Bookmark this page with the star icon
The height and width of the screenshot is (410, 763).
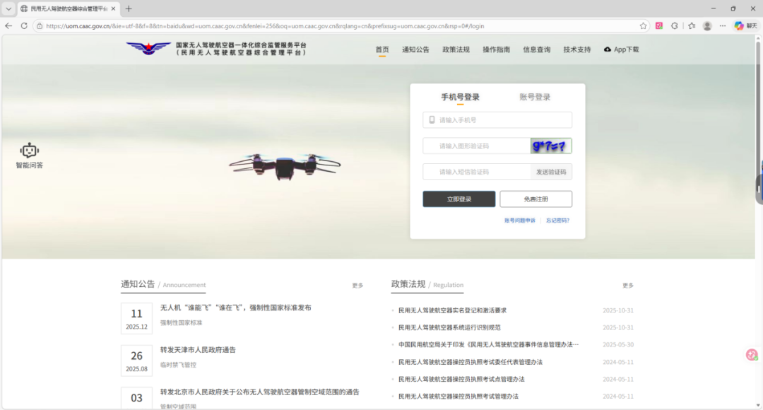click(643, 25)
